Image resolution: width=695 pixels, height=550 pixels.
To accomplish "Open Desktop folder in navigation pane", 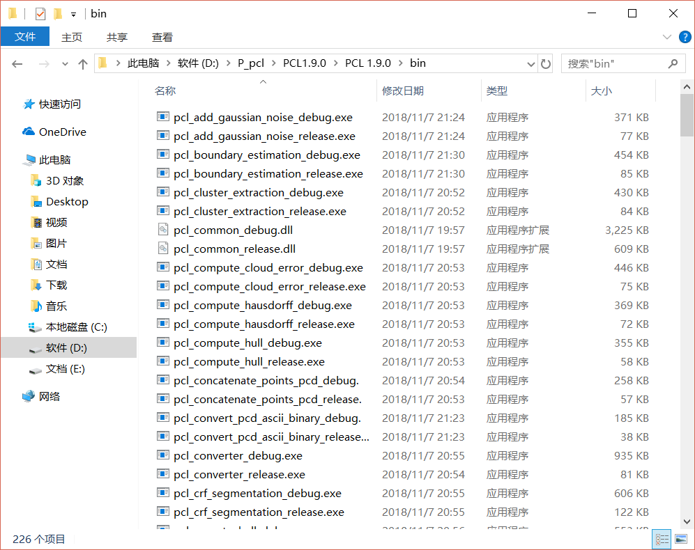I will [67, 201].
